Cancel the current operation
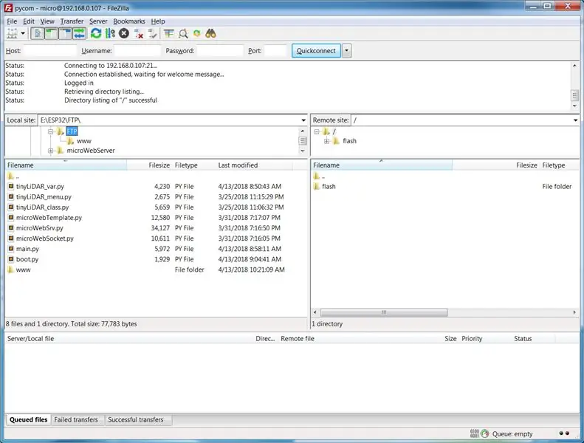Viewport: 584px width, 443px height. pos(124,33)
